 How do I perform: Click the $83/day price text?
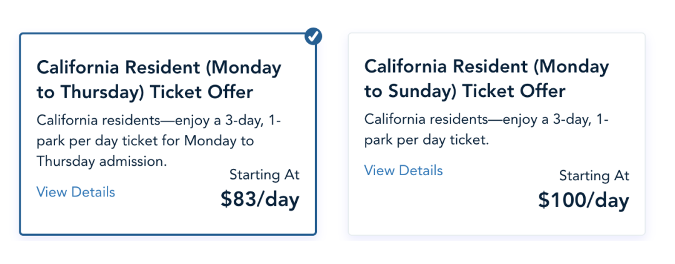tap(260, 200)
